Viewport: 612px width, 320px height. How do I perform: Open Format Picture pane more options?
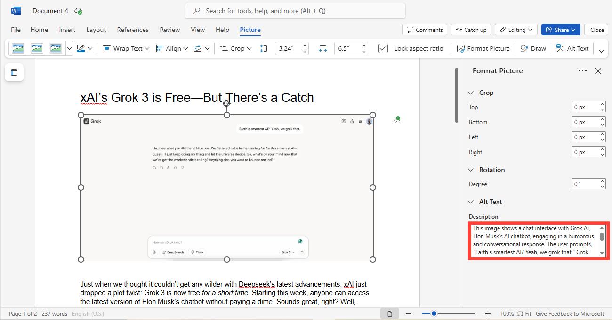tap(582, 71)
